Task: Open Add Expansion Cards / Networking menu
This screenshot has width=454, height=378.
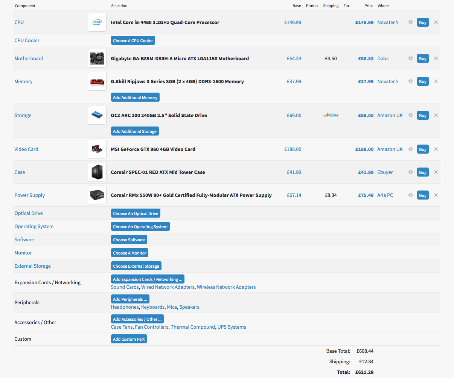Action: coord(148,279)
